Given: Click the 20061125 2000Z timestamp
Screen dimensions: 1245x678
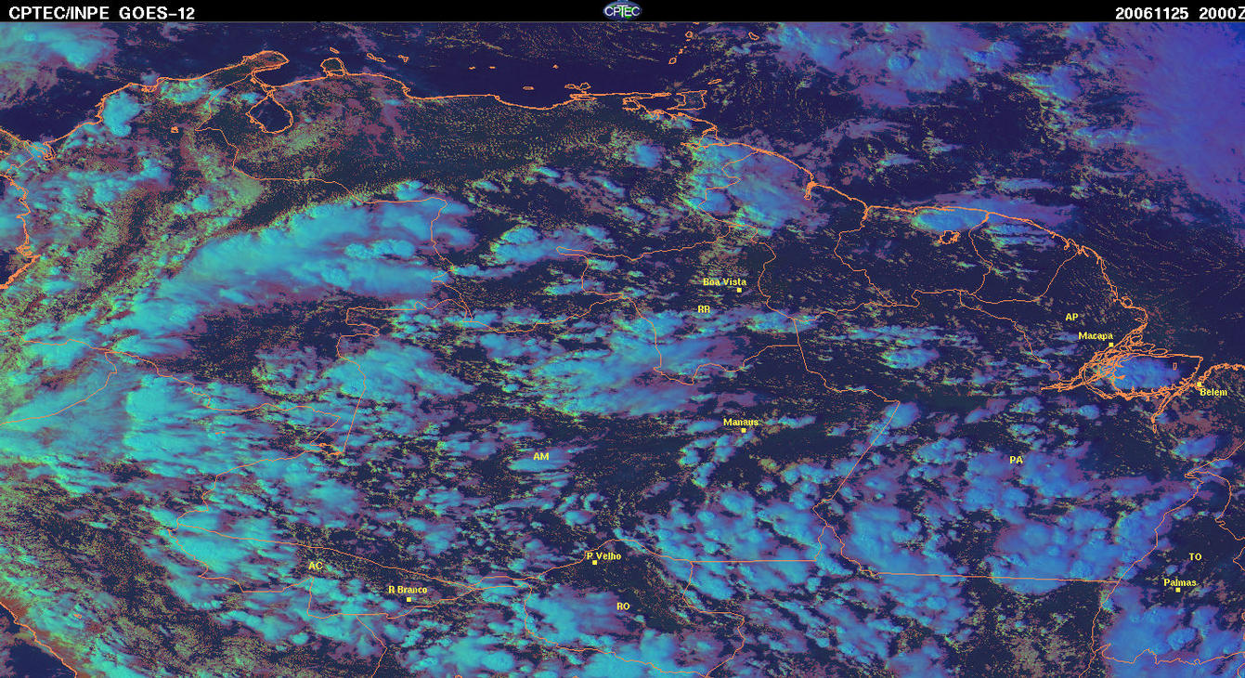Looking at the screenshot, I should 1177,12.
